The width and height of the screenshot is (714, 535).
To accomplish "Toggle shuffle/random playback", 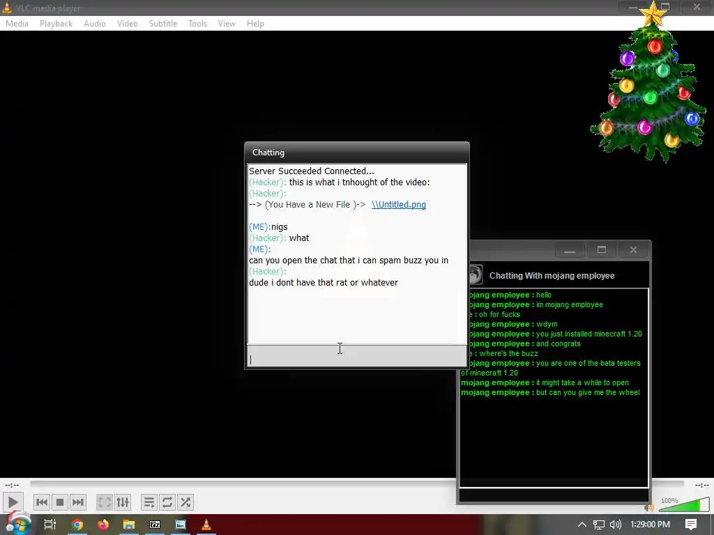I will pos(185,502).
